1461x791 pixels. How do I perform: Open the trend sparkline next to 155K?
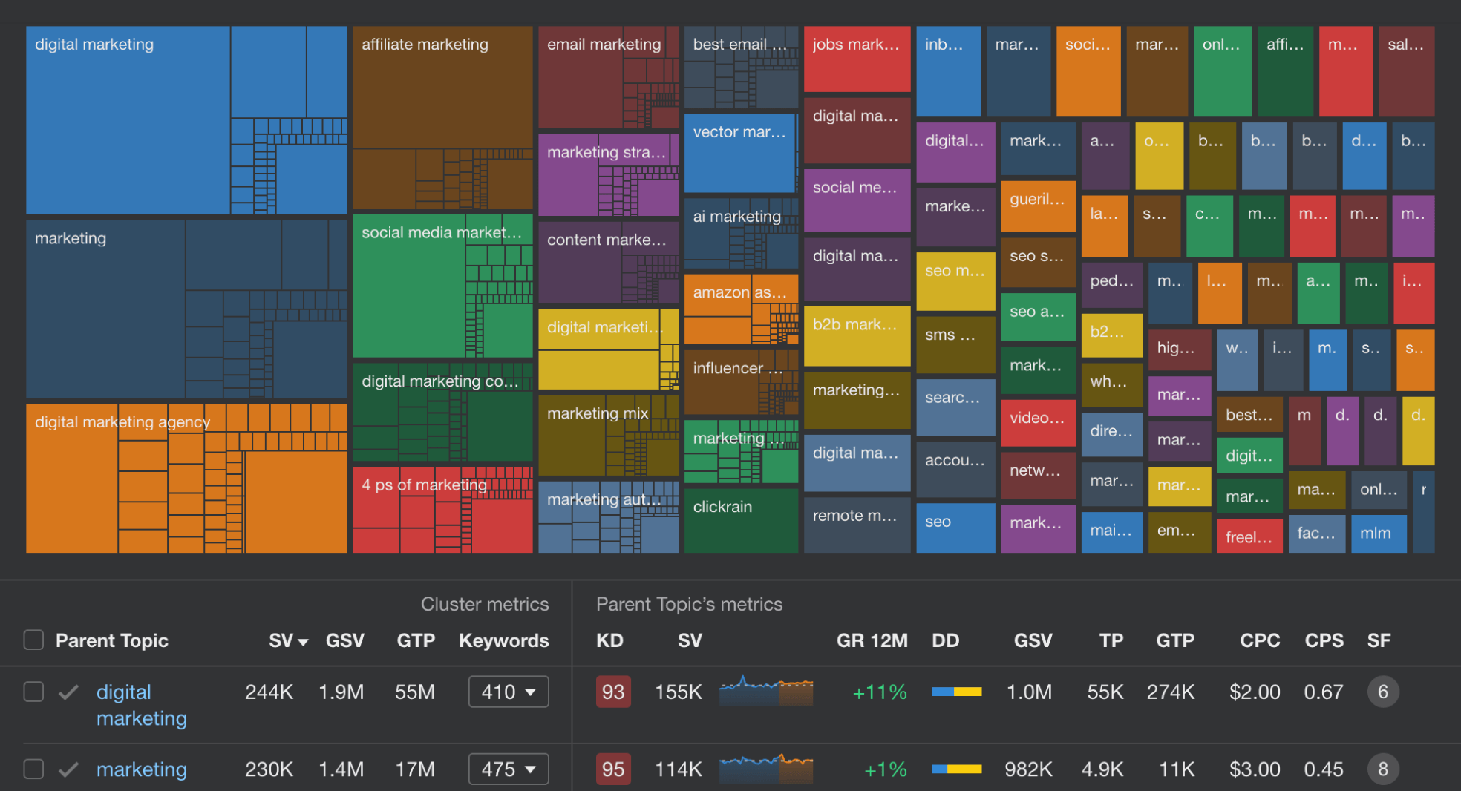coord(766,691)
